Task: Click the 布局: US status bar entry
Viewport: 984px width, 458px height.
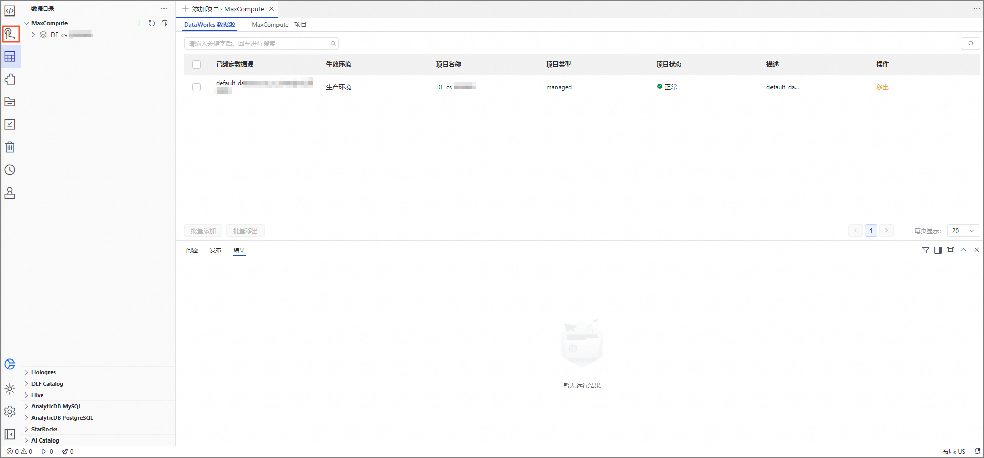Action: click(x=954, y=451)
